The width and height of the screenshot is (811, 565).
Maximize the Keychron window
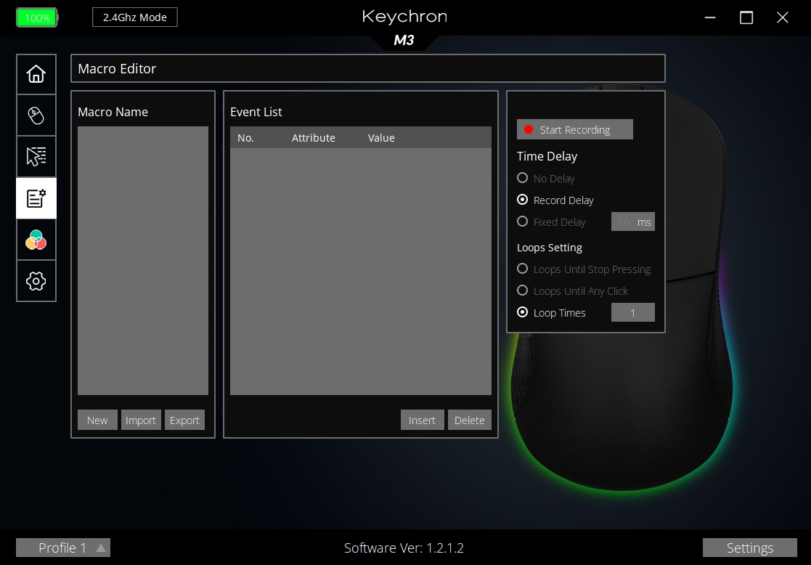pyautogui.click(x=746, y=17)
